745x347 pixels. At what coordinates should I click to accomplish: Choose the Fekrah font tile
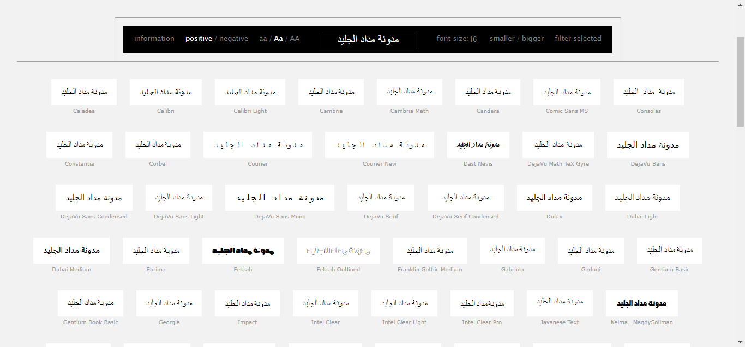click(243, 251)
